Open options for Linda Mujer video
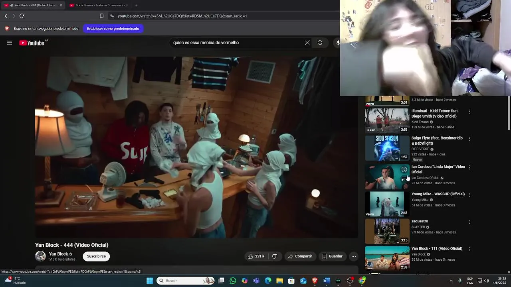 coord(469,167)
